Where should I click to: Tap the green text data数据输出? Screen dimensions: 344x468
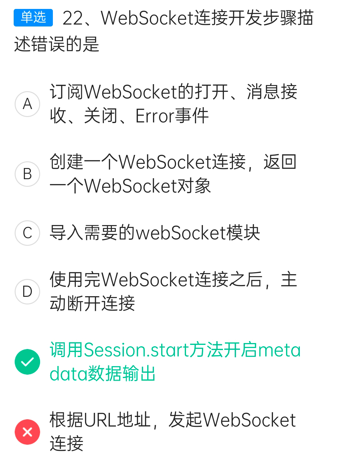point(103,374)
